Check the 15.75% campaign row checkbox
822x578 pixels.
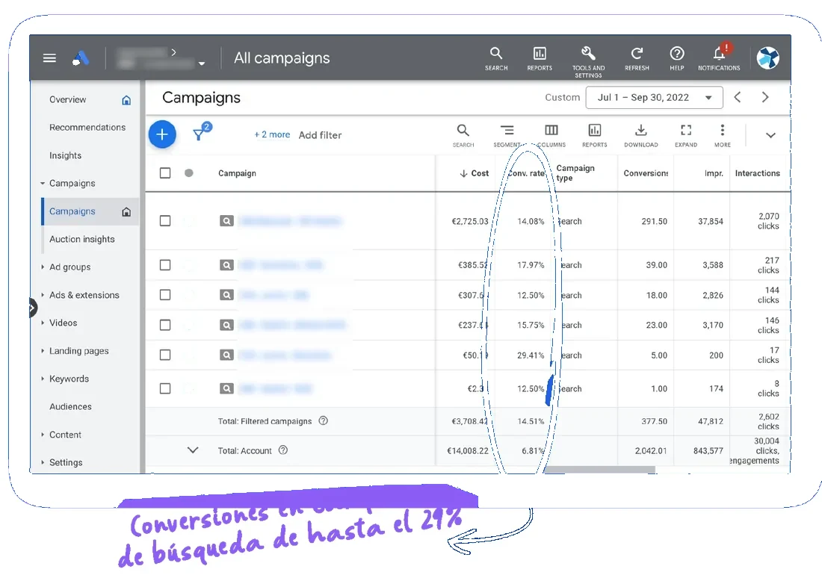pyautogui.click(x=165, y=325)
